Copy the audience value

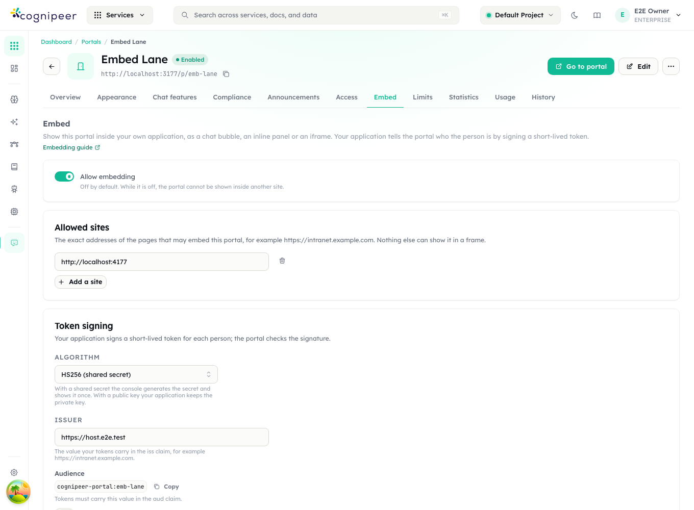(x=166, y=487)
